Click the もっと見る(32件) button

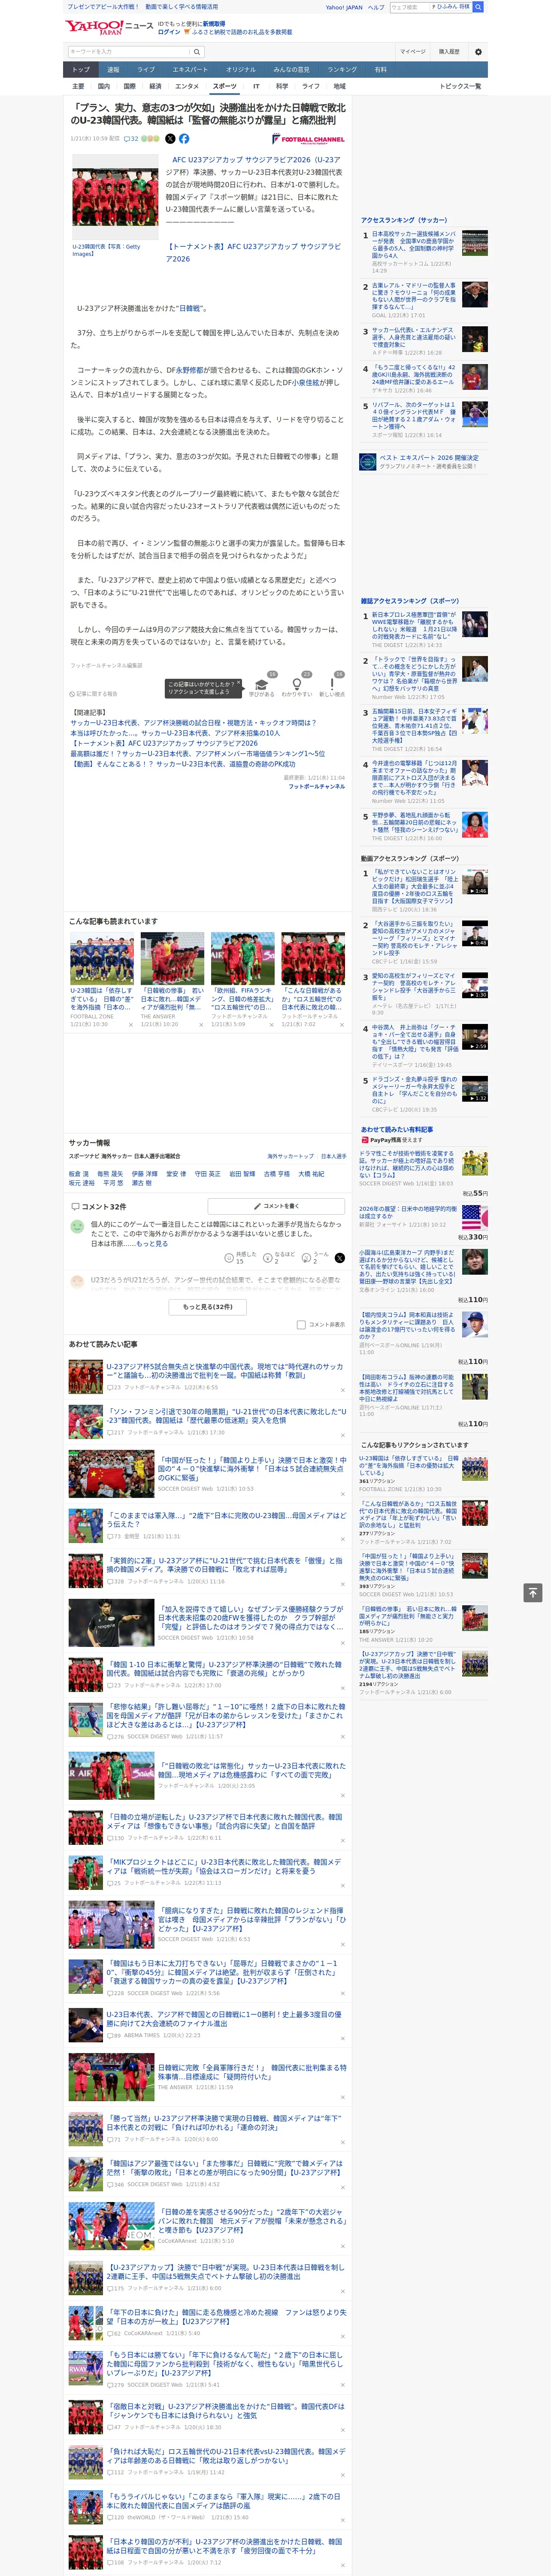(x=208, y=1306)
